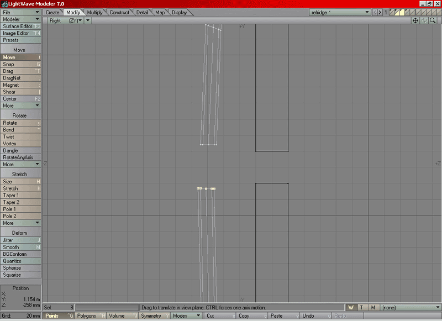The height and width of the screenshot is (321, 442).
Task: Open the (none) vertex map dropdown
Action: pos(411,308)
